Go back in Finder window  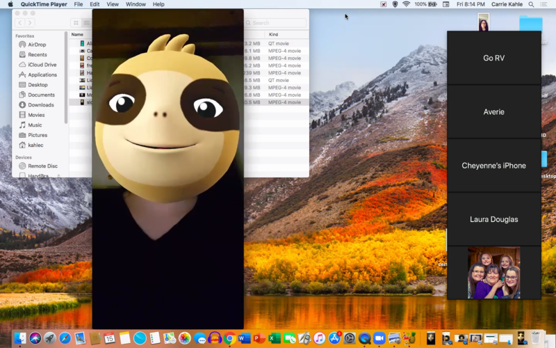(x=20, y=23)
